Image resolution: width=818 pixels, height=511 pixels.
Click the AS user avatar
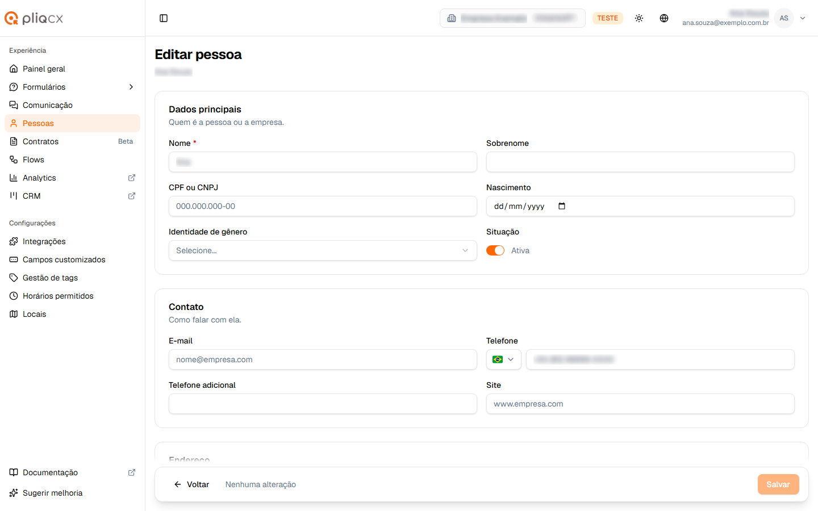784,18
